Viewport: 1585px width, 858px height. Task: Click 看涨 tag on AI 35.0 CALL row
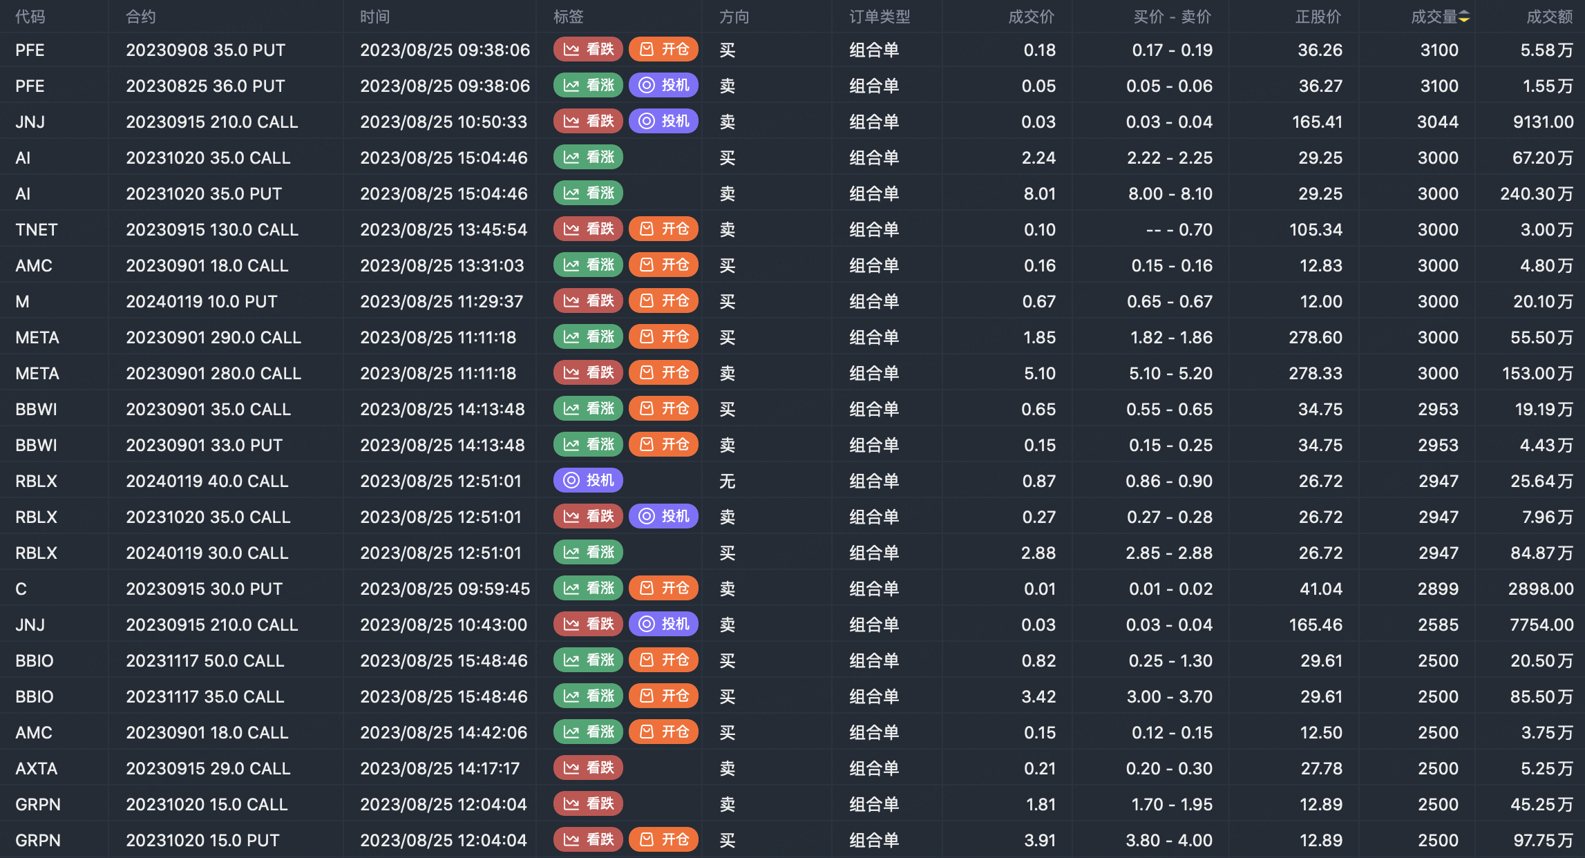(x=588, y=158)
